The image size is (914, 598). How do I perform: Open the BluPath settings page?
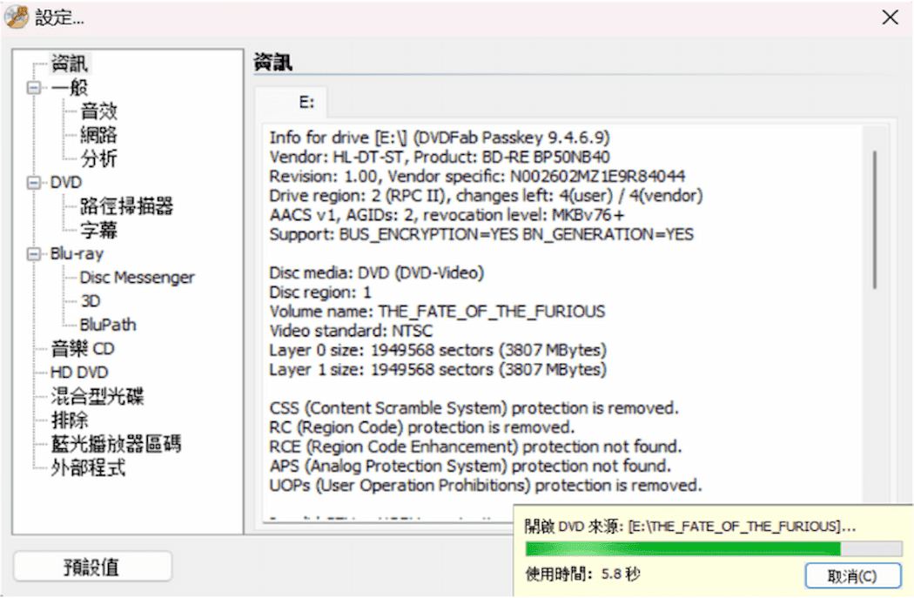(108, 325)
